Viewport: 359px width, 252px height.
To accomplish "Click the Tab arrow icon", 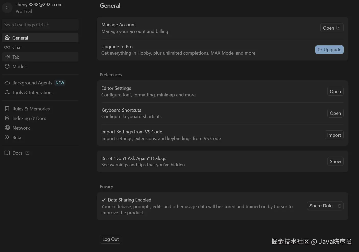I will (x=7, y=57).
